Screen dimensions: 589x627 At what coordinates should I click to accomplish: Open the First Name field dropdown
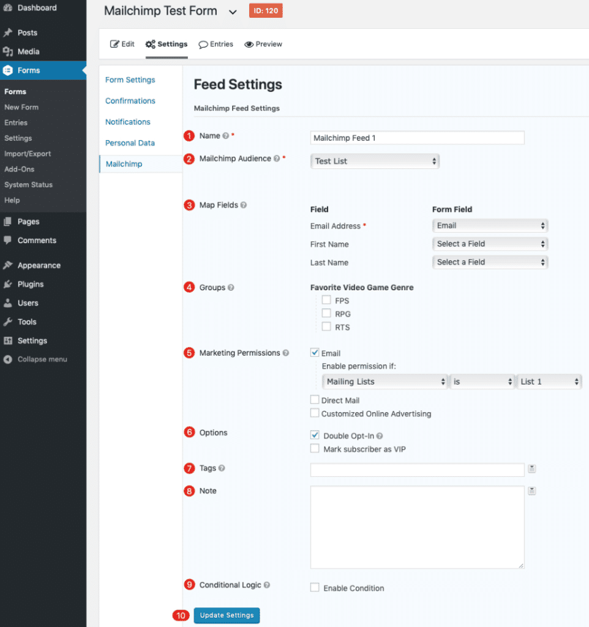pos(490,244)
